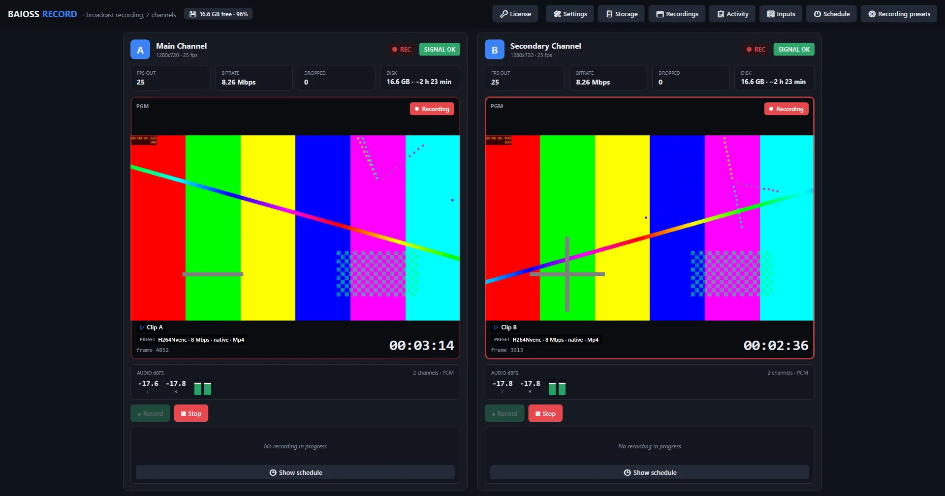Click the Record button on Main Channel
The height and width of the screenshot is (496, 945).
(150, 413)
